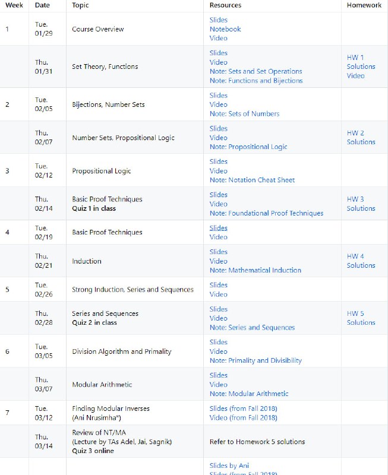The height and width of the screenshot is (475, 388).
Task: Open the HW 4 link
Action: click(x=355, y=256)
